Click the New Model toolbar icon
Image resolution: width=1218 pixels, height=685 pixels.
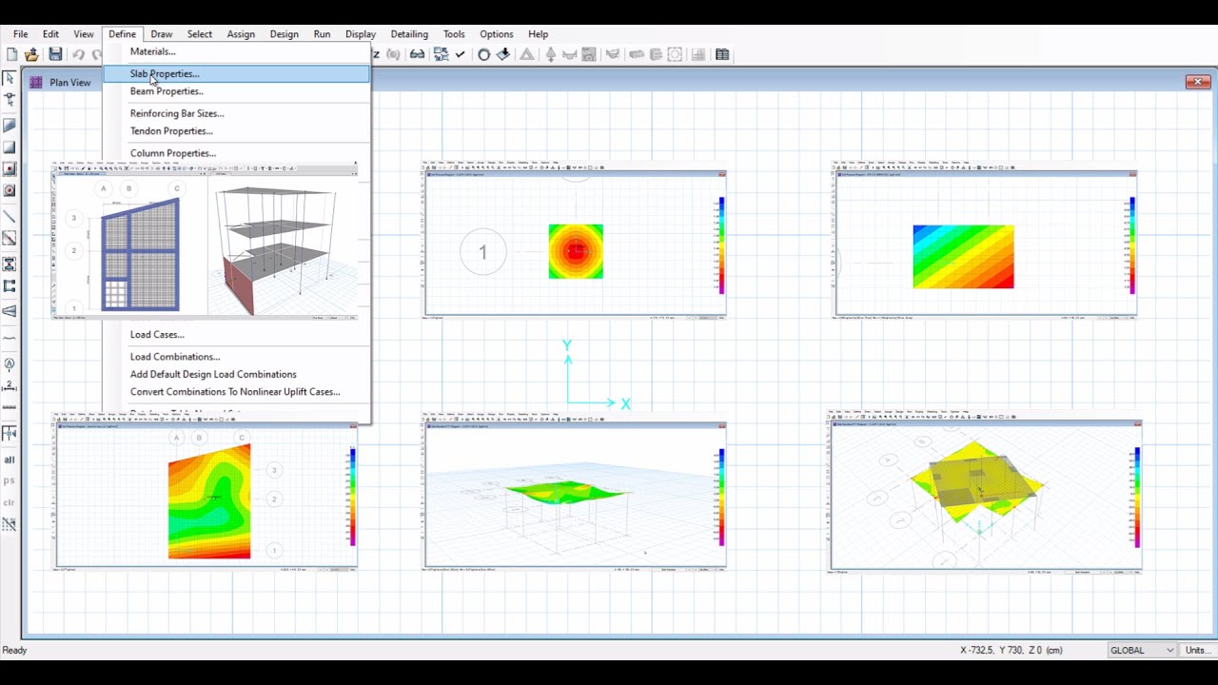[x=12, y=54]
